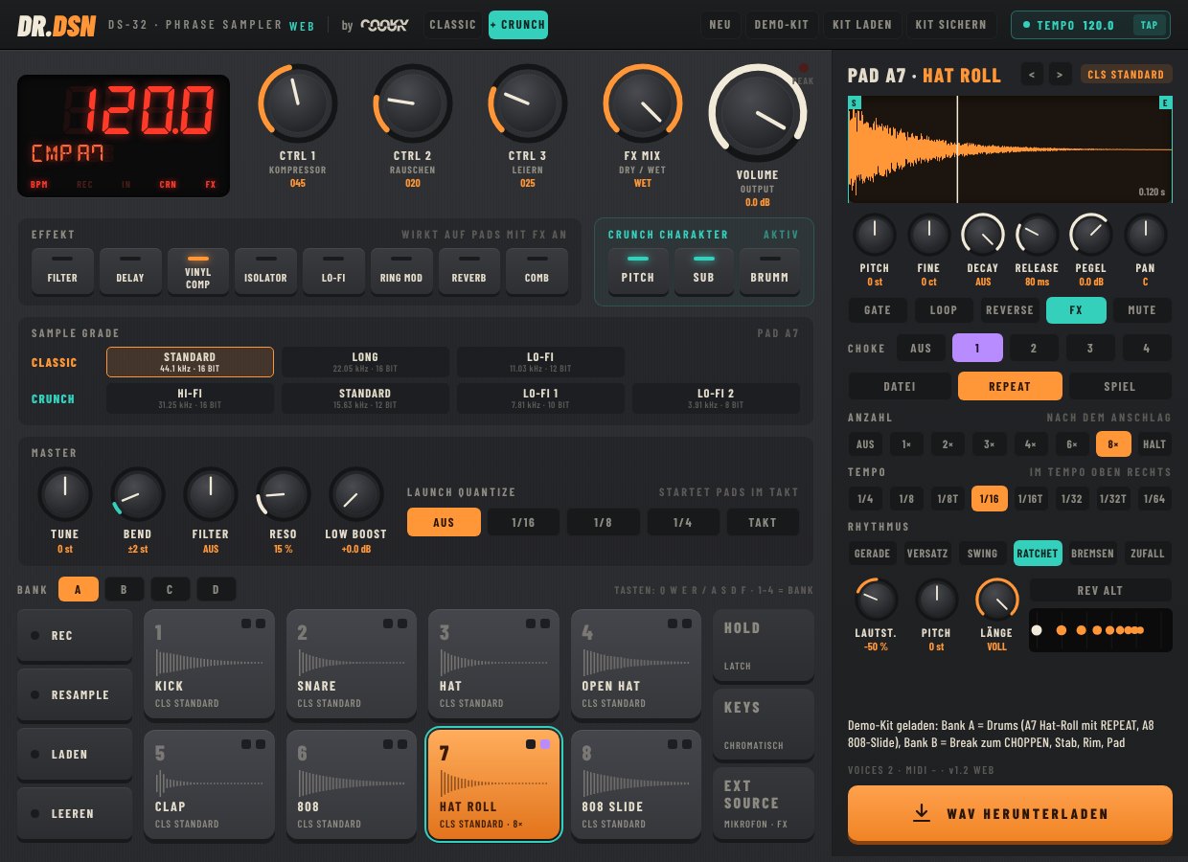
Task: Click KIT SICHERN
Action: coord(952,25)
